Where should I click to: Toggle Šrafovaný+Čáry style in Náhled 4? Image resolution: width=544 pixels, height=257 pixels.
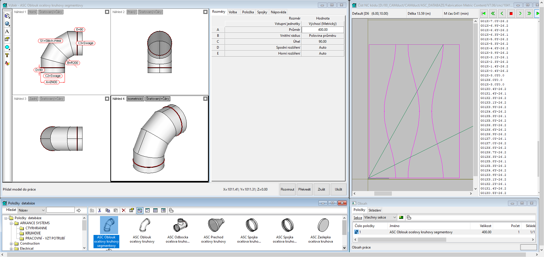pyautogui.click(x=158, y=99)
